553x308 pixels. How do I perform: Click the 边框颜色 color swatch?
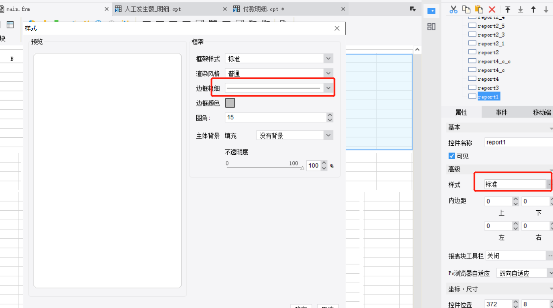[230, 103]
